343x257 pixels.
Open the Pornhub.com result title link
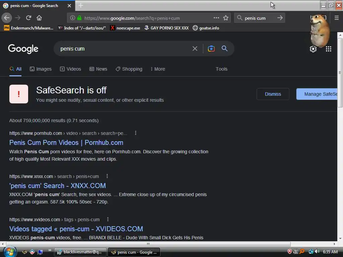pos(66,143)
